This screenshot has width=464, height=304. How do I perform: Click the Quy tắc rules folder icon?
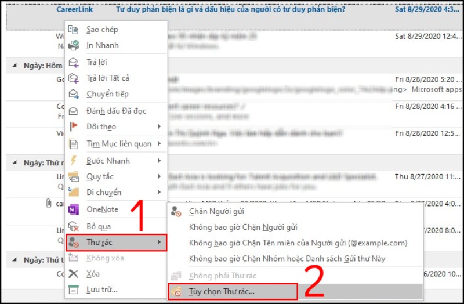click(74, 177)
